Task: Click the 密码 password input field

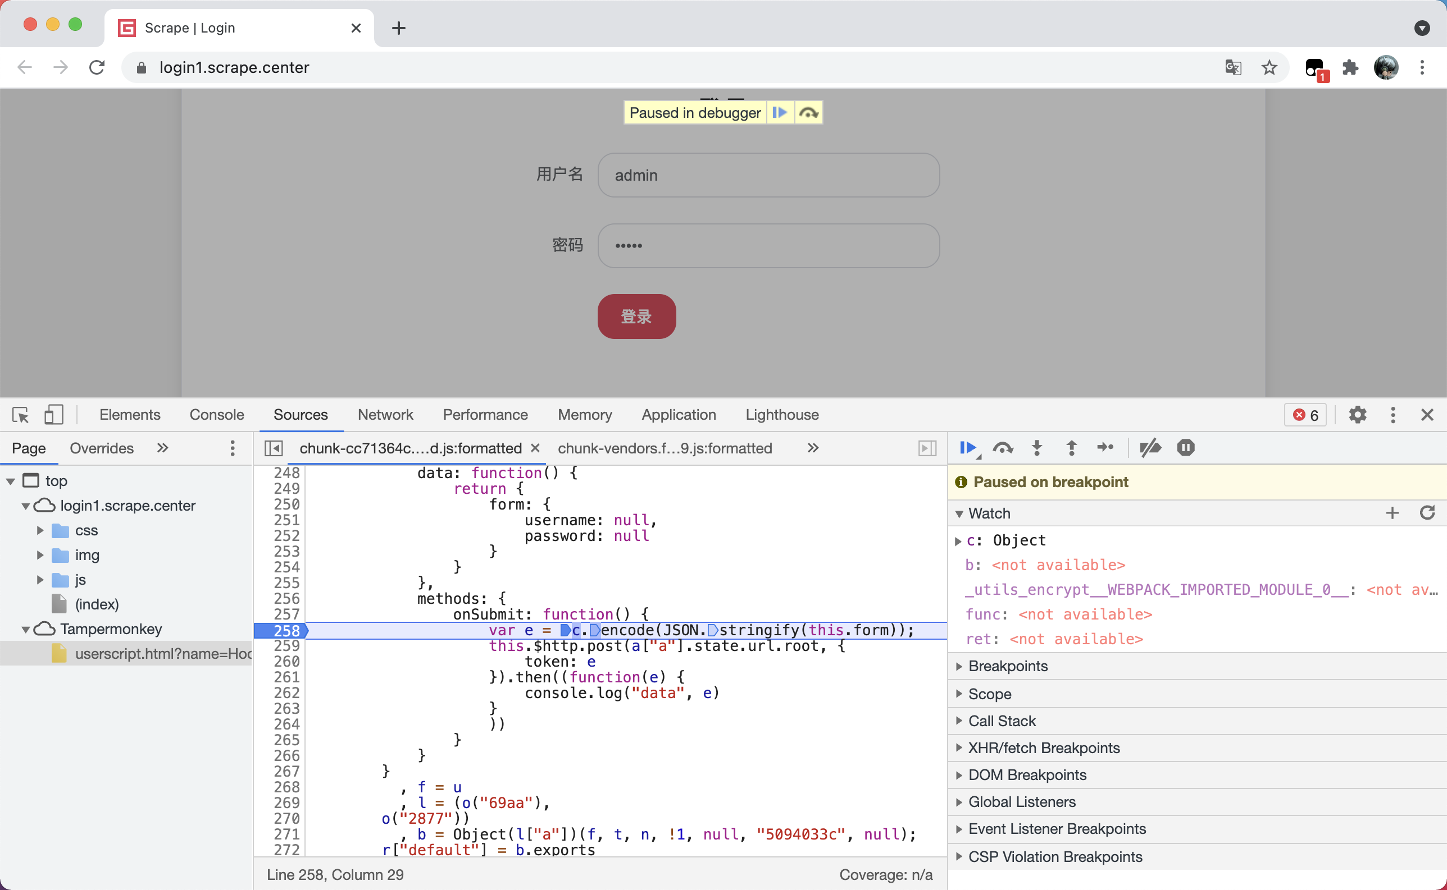Action: (x=765, y=245)
